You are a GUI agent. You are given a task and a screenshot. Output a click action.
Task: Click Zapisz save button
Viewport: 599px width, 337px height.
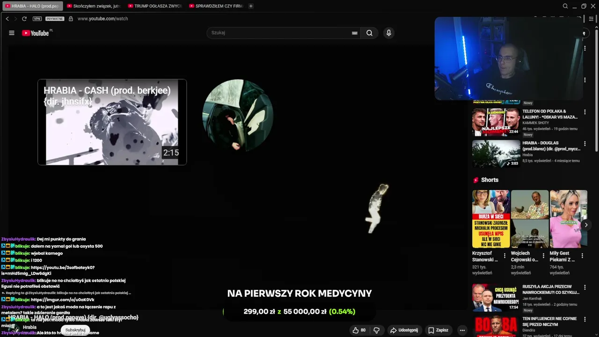click(438, 330)
